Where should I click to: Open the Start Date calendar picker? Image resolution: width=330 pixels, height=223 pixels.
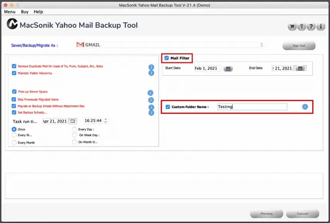click(x=228, y=69)
